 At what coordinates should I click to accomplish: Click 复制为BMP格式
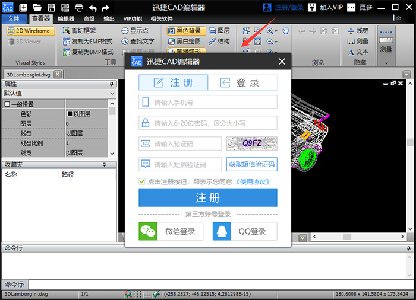[x=88, y=52]
